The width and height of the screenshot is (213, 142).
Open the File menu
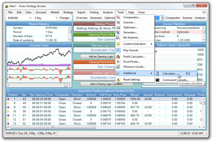[x=10, y=12]
